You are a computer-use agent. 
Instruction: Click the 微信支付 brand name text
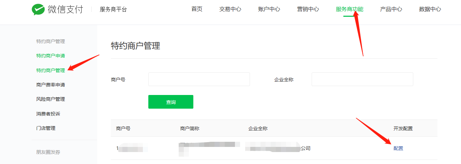pos(65,9)
